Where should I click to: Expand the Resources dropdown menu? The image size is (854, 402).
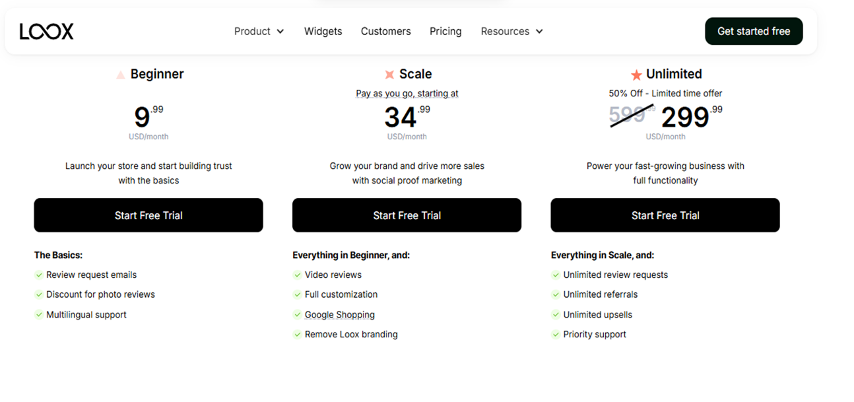pyautogui.click(x=511, y=31)
